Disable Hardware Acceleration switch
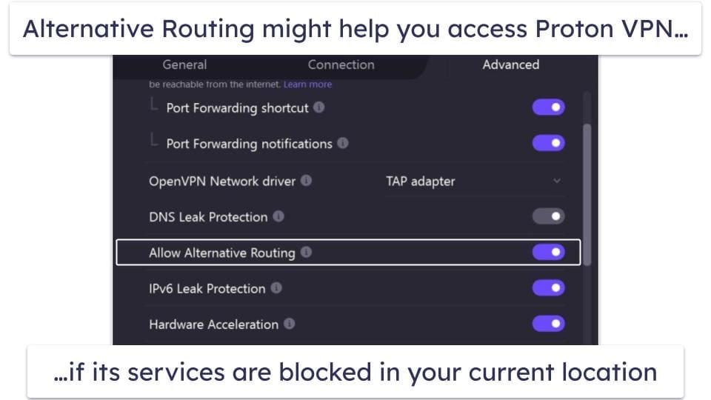 pyautogui.click(x=548, y=324)
